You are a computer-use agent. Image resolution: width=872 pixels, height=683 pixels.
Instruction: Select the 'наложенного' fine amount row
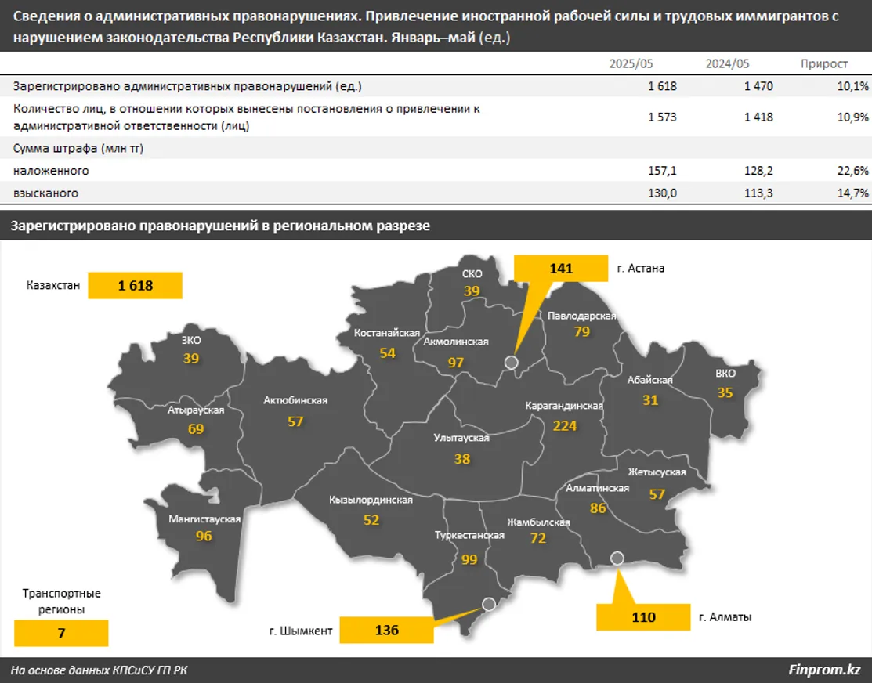tap(52, 171)
